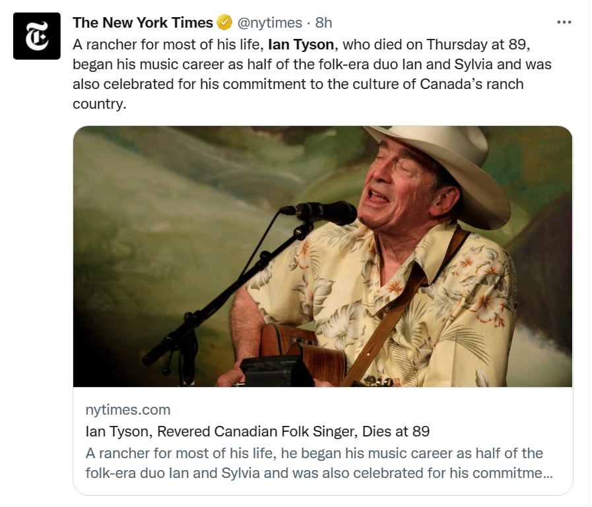
Task: Click the nytimes.com domain label
Action: [128, 409]
